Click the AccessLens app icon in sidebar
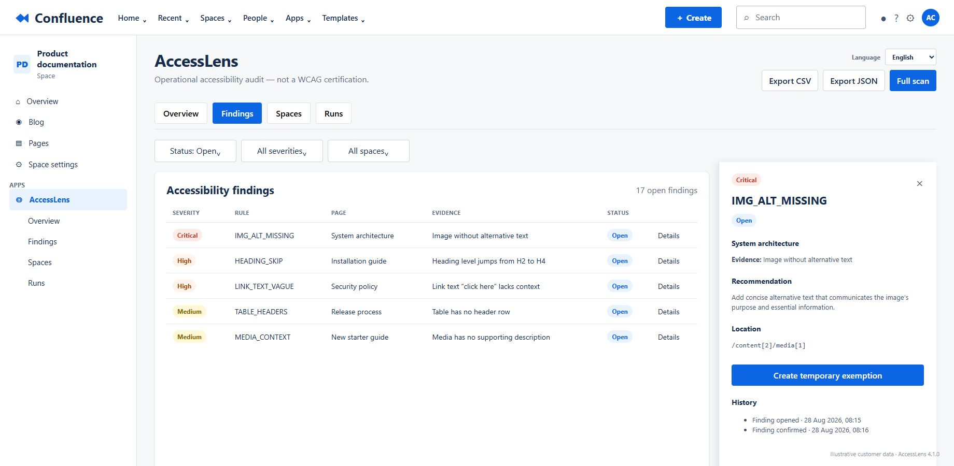 pyautogui.click(x=19, y=200)
